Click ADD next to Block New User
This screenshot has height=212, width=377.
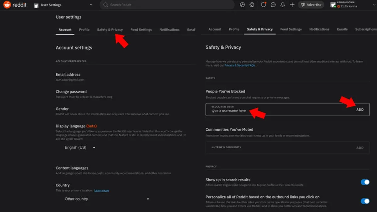pyautogui.click(x=360, y=110)
